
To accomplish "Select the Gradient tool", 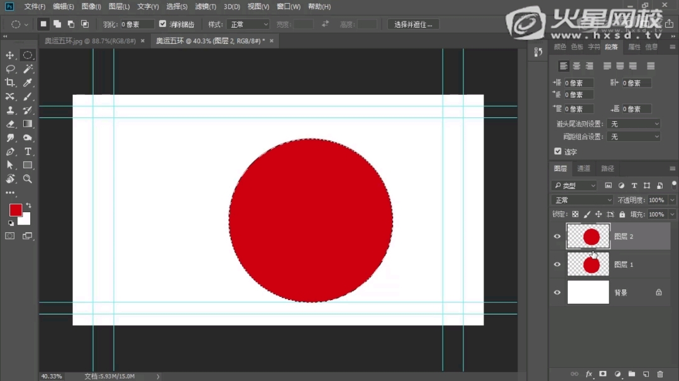I will click(x=28, y=124).
